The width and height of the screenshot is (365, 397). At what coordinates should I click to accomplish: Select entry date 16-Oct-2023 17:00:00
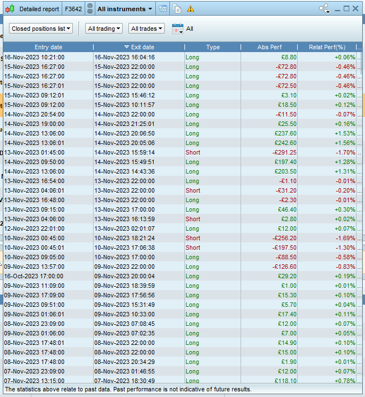pyautogui.click(x=34, y=276)
